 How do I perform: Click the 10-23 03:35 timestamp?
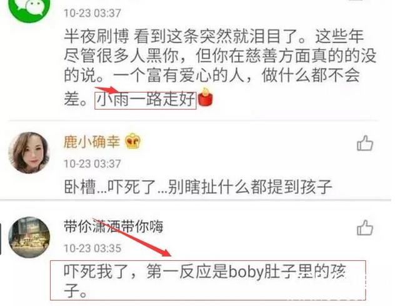pos(92,248)
